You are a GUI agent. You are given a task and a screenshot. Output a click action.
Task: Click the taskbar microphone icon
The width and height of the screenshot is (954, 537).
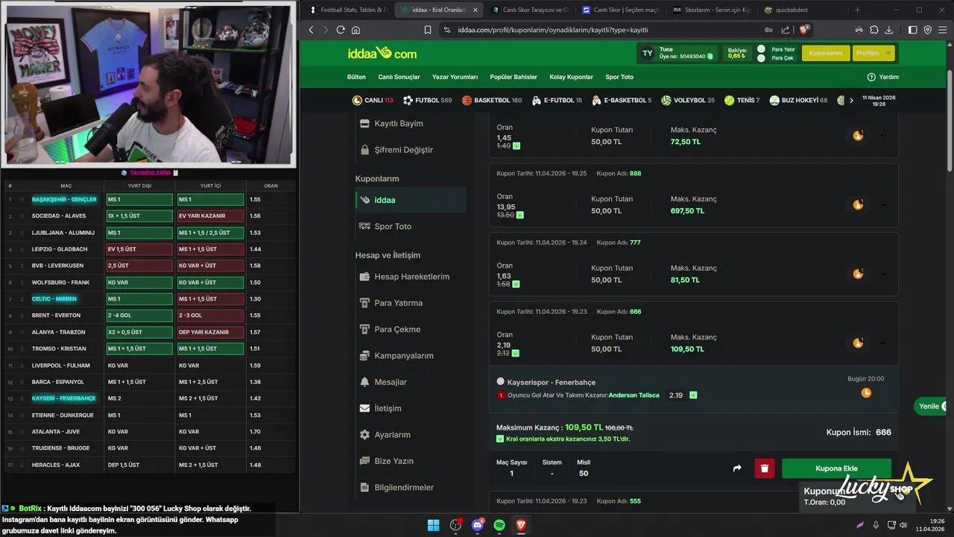(x=876, y=525)
